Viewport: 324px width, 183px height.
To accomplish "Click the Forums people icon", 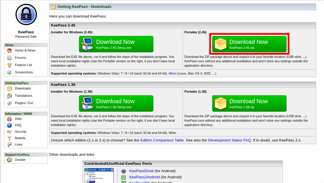I will (x=9, y=58).
